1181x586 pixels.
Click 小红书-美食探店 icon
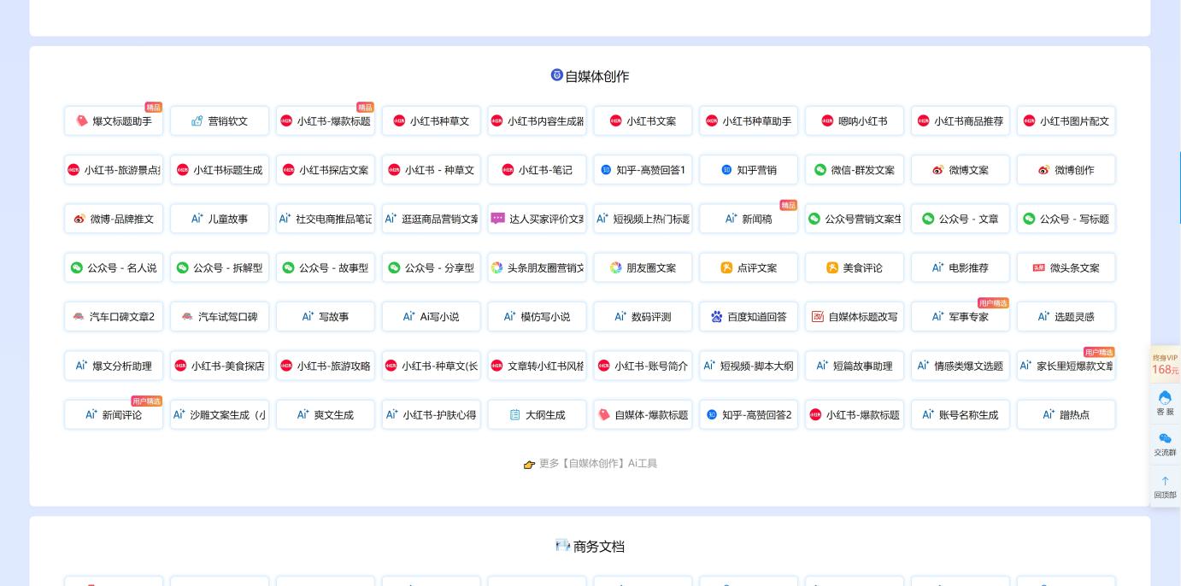pos(180,366)
